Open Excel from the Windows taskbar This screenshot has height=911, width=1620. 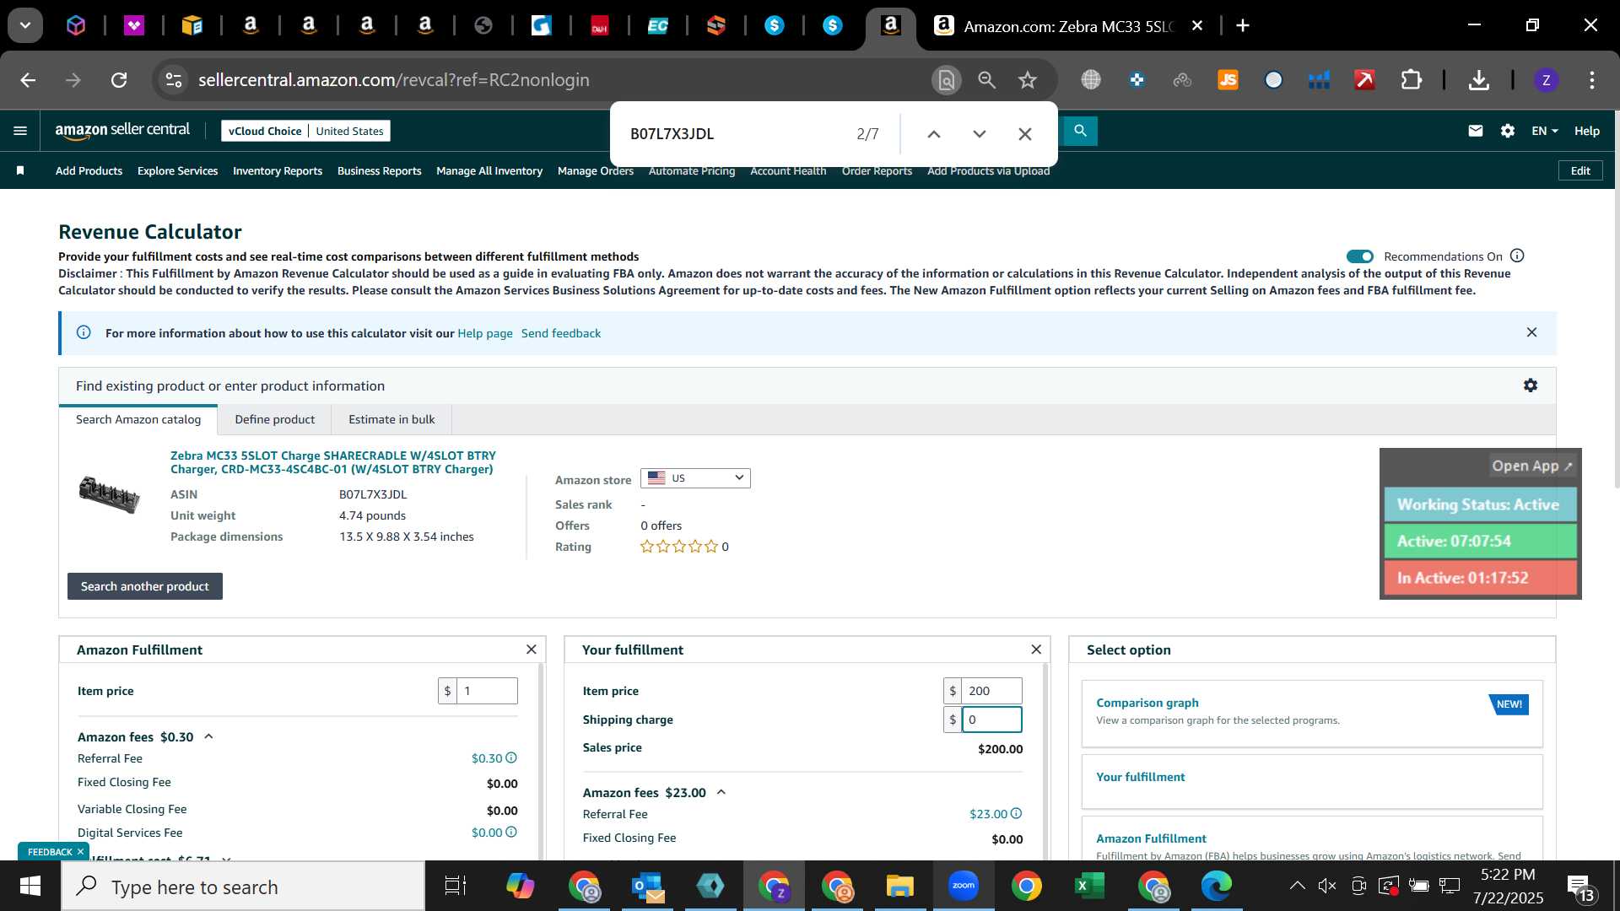coord(1089,886)
